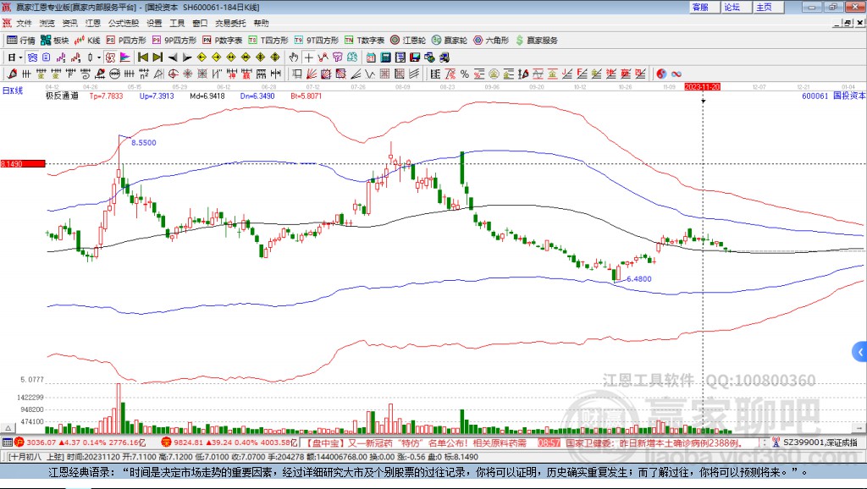Open the 9P四方形 tool
867x489 pixels.
tap(174, 41)
